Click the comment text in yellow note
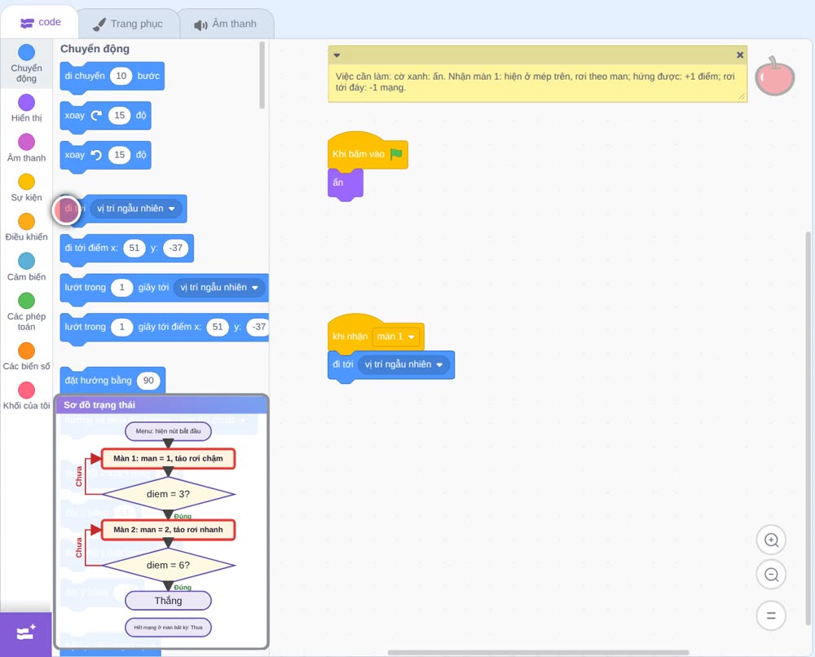 tap(535, 82)
